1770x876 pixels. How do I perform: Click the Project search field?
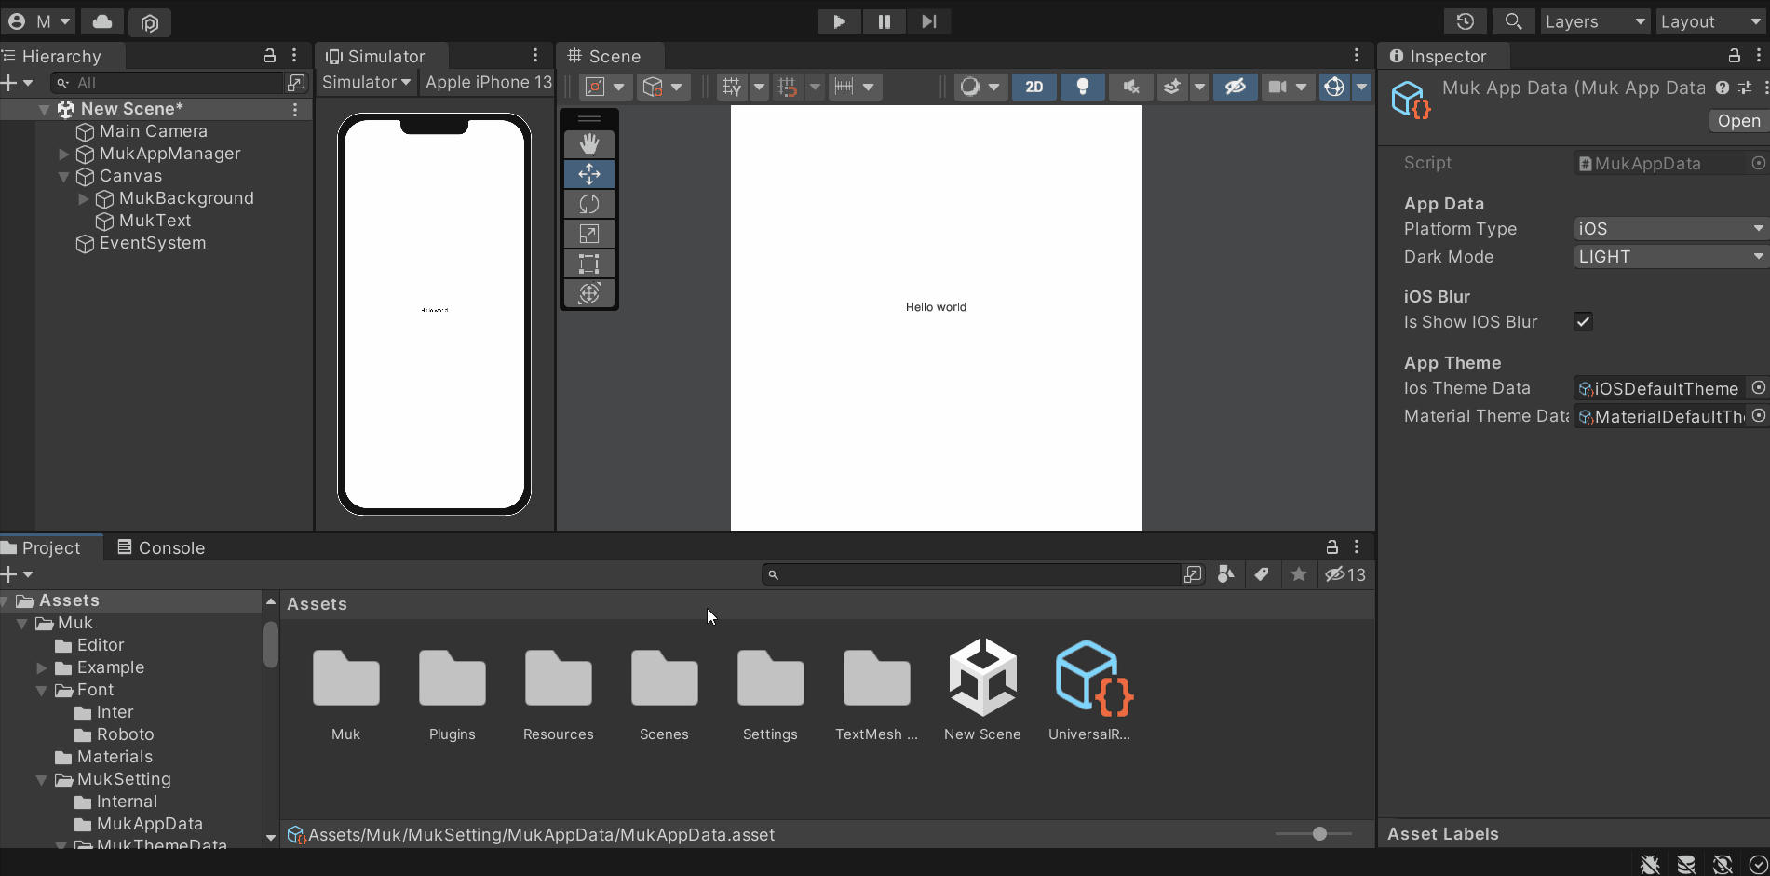[x=973, y=574]
